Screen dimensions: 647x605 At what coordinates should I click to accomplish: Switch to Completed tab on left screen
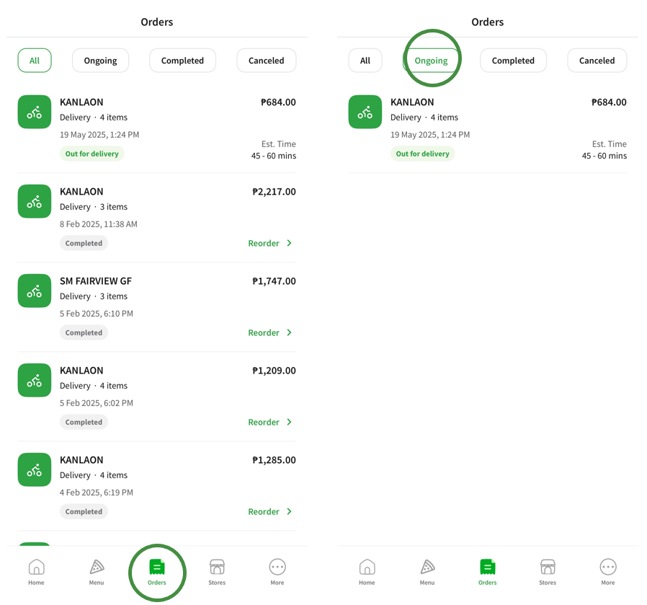pos(182,61)
